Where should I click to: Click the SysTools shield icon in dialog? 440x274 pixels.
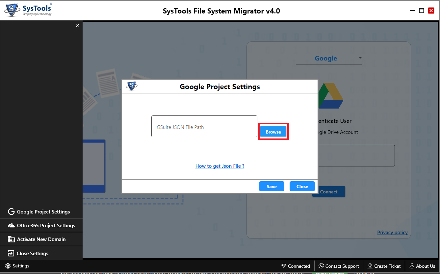tap(132, 87)
